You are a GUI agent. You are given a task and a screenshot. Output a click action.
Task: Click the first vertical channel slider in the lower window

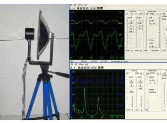tap(132, 101)
